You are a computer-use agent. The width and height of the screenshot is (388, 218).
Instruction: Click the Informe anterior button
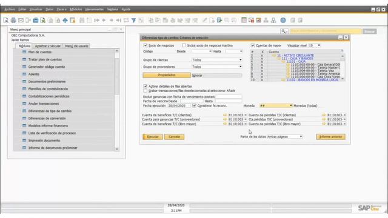pyautogui.click(x=330, y=137)
